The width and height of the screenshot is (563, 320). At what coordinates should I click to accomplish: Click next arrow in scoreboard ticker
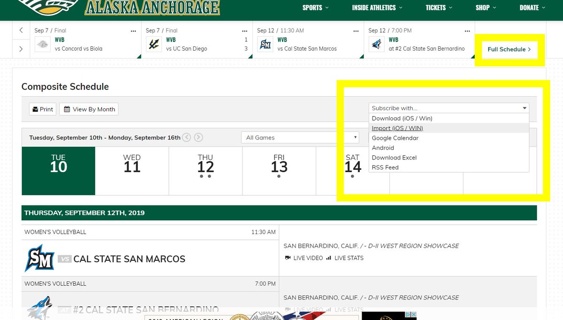(21, 49)
